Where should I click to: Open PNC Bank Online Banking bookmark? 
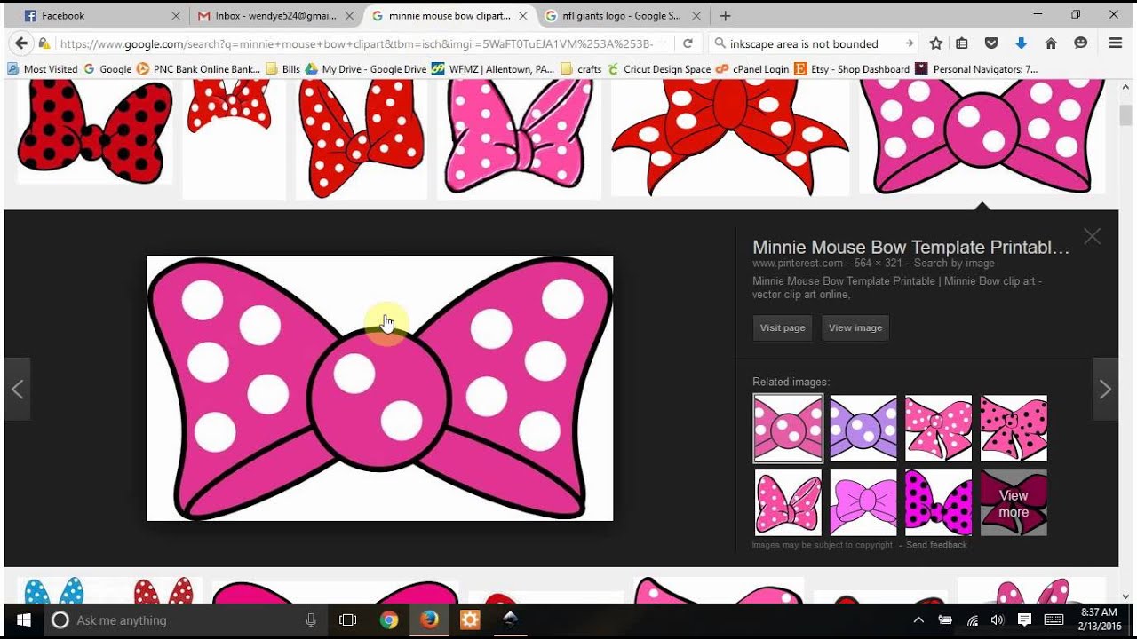tap(199, 69)
